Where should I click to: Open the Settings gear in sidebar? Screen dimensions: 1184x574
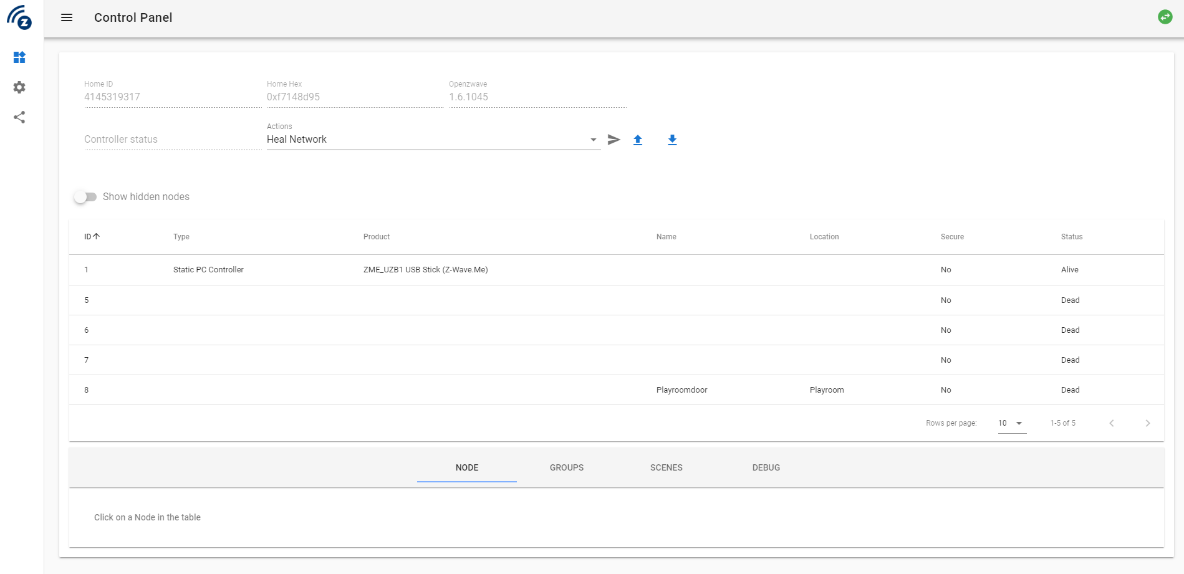click(x=19, y=87)
